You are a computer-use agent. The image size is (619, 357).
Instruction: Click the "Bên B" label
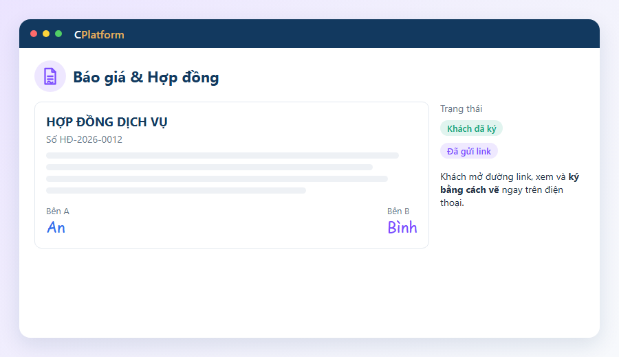point(398,211)
